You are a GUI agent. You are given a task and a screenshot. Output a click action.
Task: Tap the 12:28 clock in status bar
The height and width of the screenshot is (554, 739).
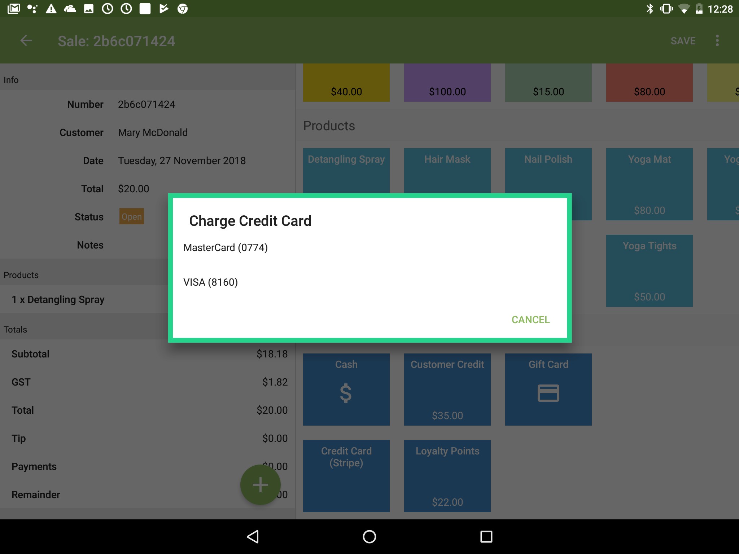720,9
